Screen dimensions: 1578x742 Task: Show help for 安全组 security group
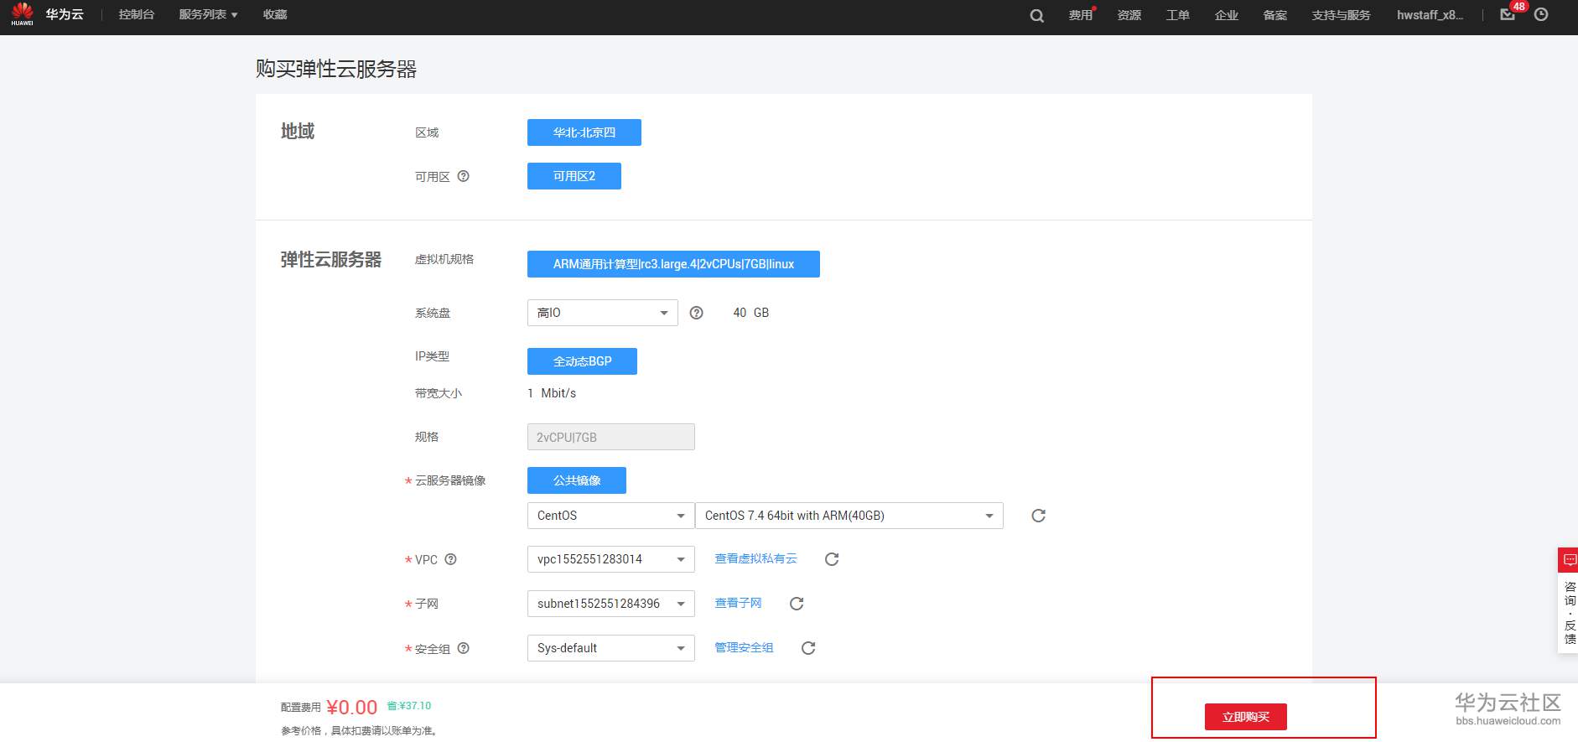click(464, 648)
